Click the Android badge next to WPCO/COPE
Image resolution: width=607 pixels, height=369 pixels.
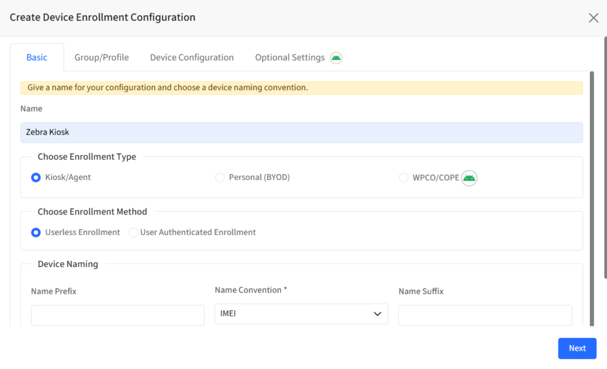coord(468,178)
